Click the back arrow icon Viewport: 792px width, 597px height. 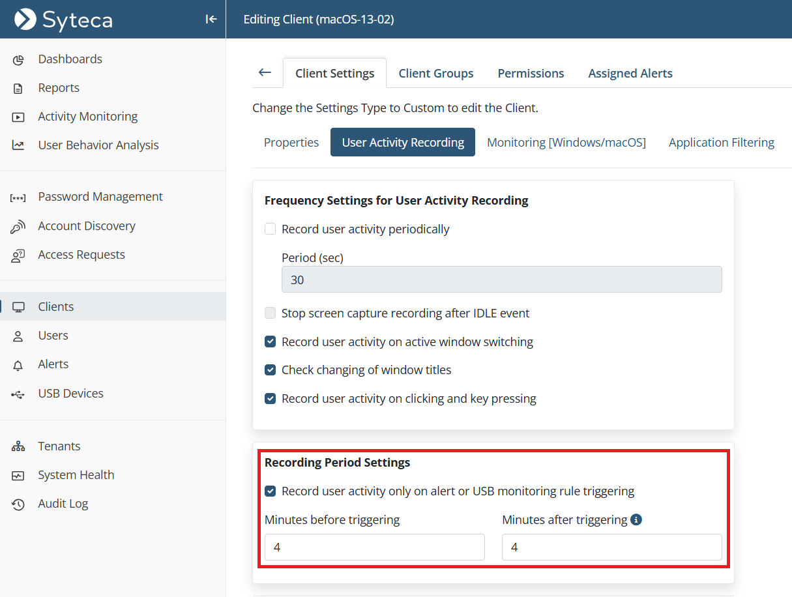265,72
